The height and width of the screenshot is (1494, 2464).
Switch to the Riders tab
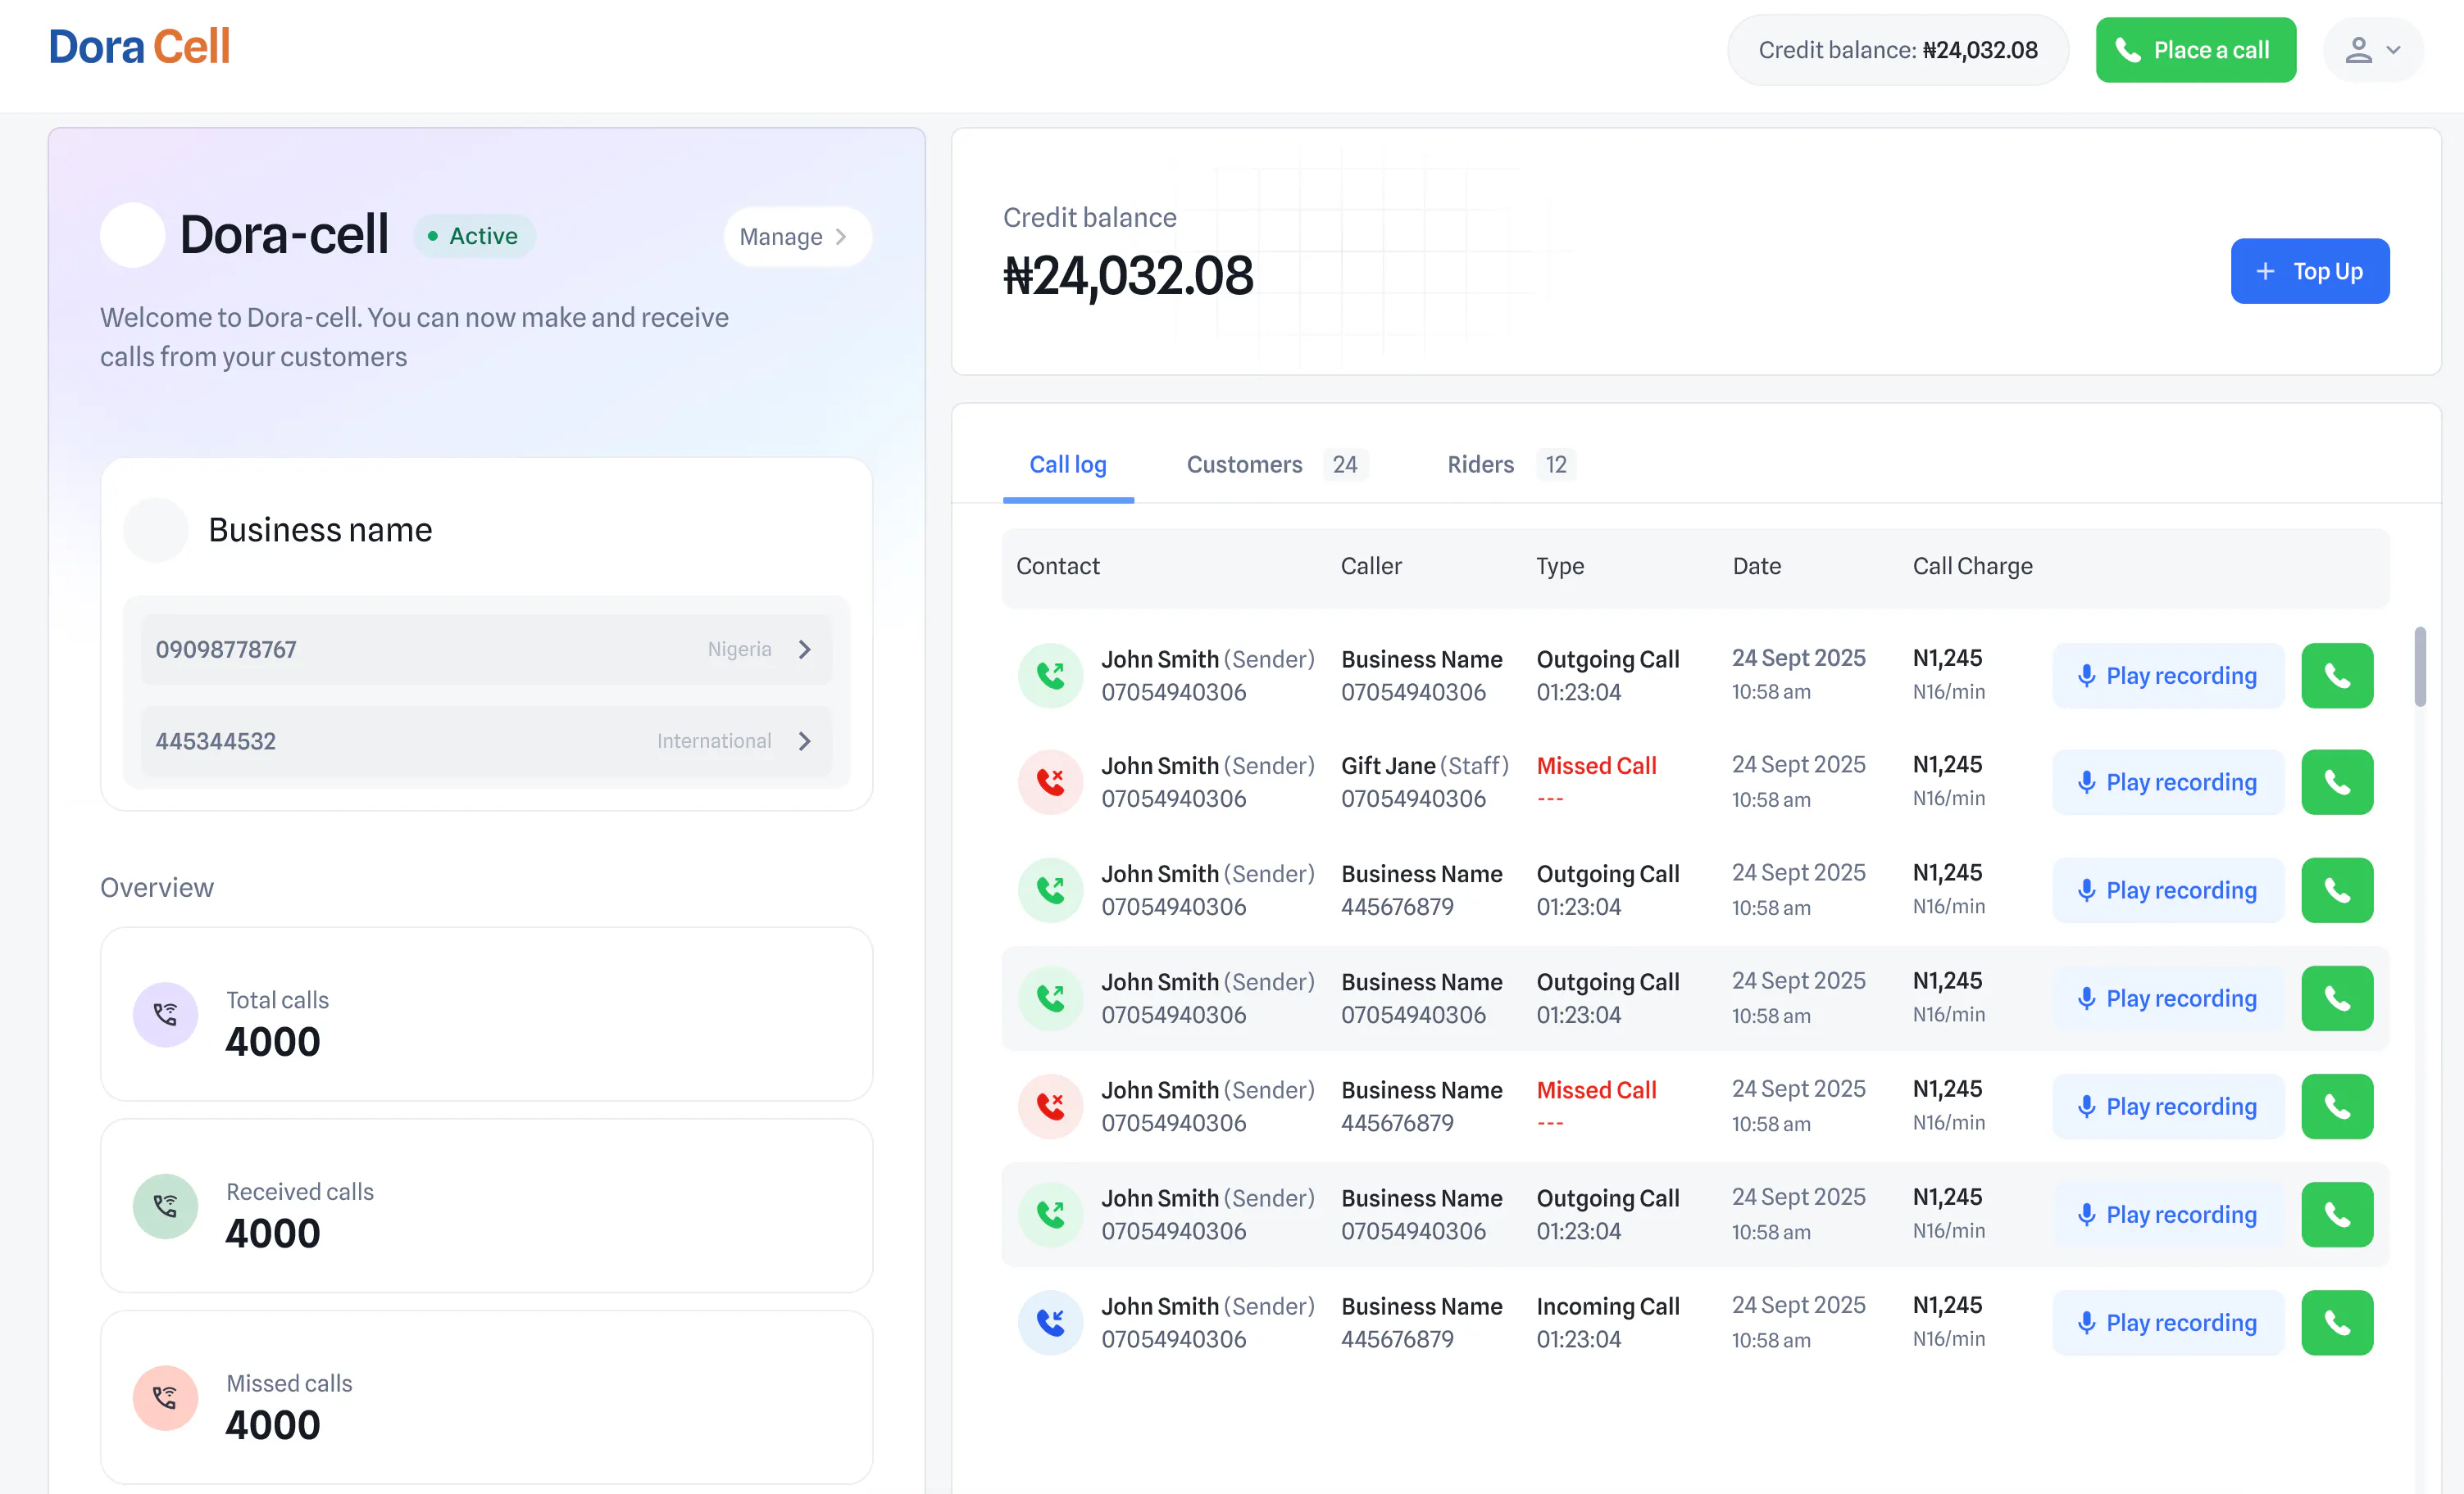pyautogui.click(x=1510, y=464)
